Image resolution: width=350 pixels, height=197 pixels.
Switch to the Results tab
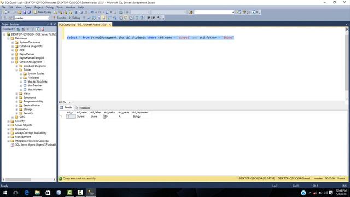(66, 107)
